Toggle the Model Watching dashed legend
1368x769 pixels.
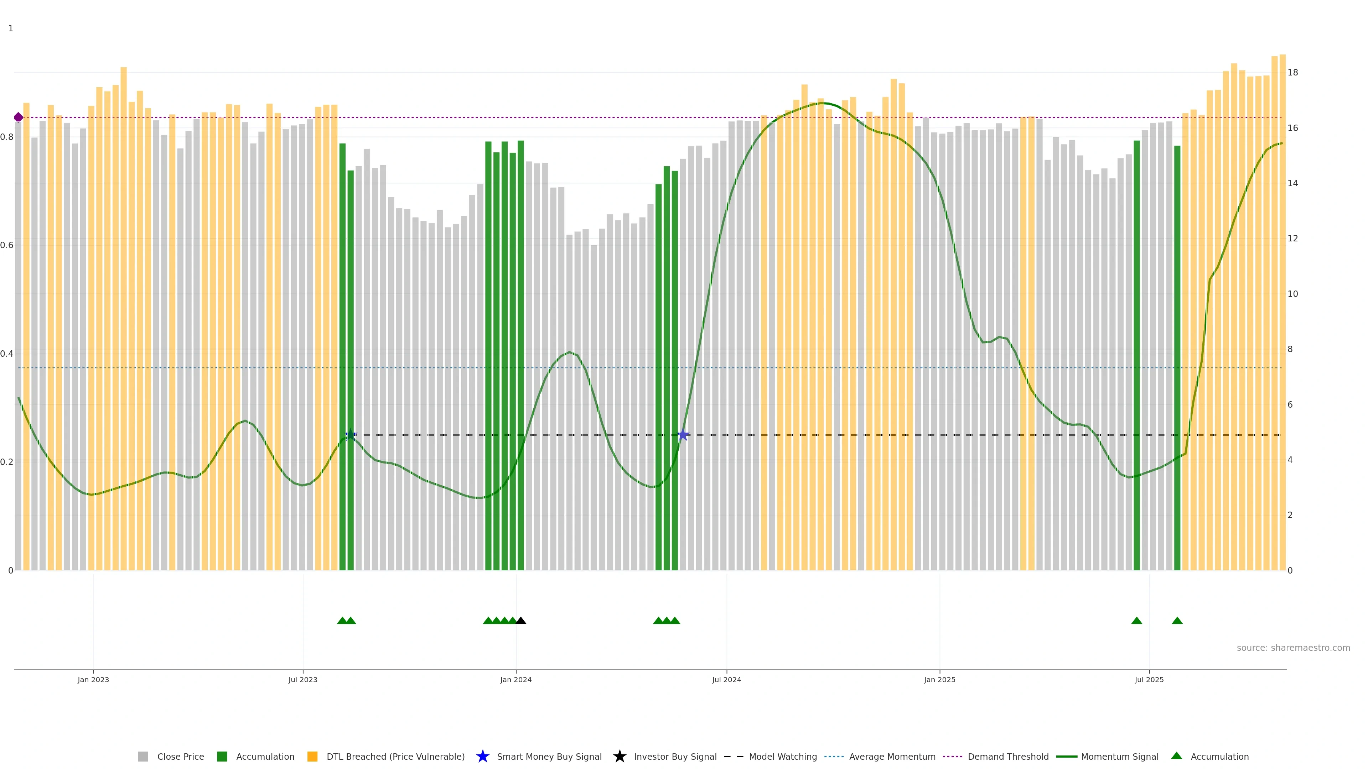(x=734, y=757)
